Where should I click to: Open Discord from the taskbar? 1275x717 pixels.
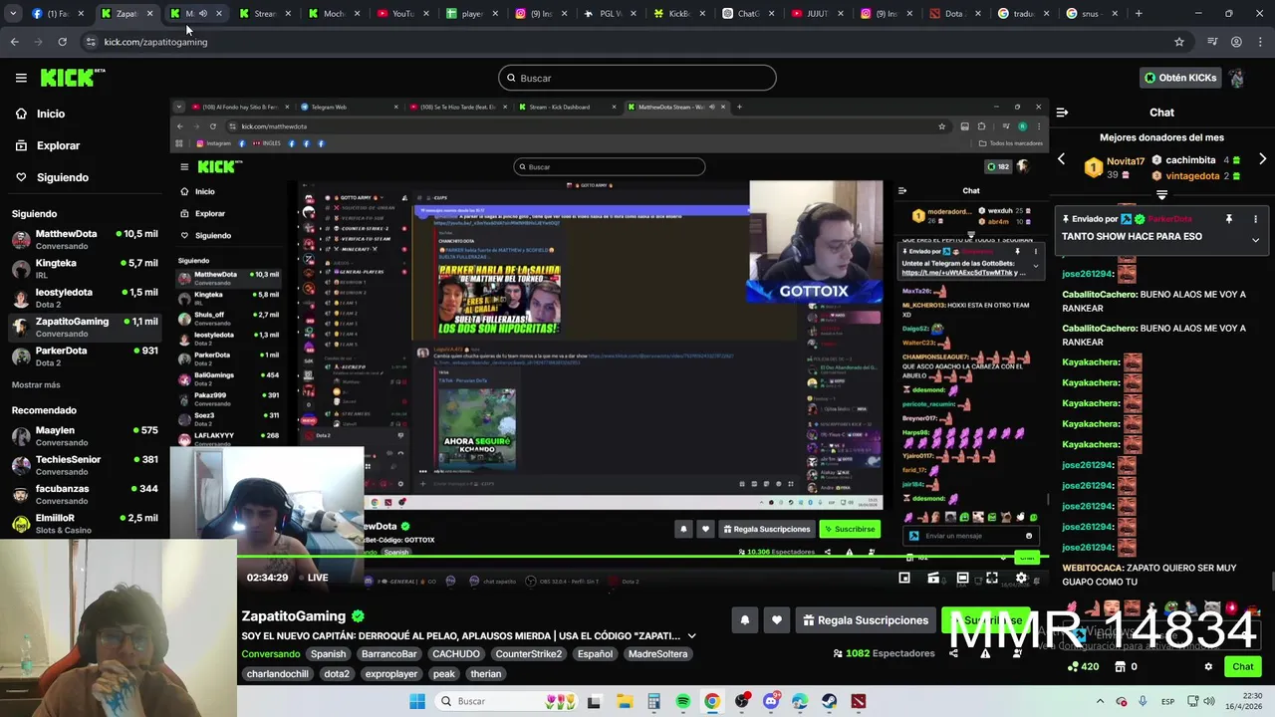click(x=770, y=701)
